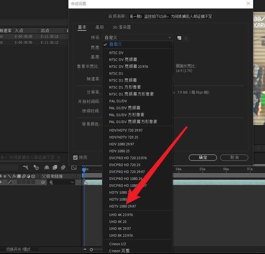Click the 3D cube icon in layer switches
This screenshot has width=265, height=254.
[x=33, y=176]
